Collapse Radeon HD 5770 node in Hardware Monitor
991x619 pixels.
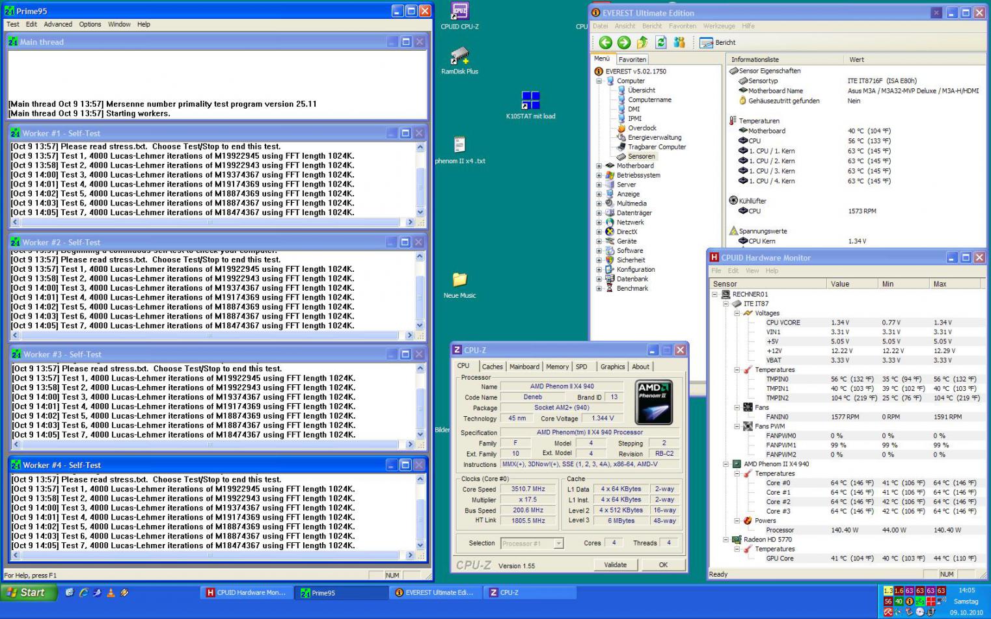click(x=726, y=539)
